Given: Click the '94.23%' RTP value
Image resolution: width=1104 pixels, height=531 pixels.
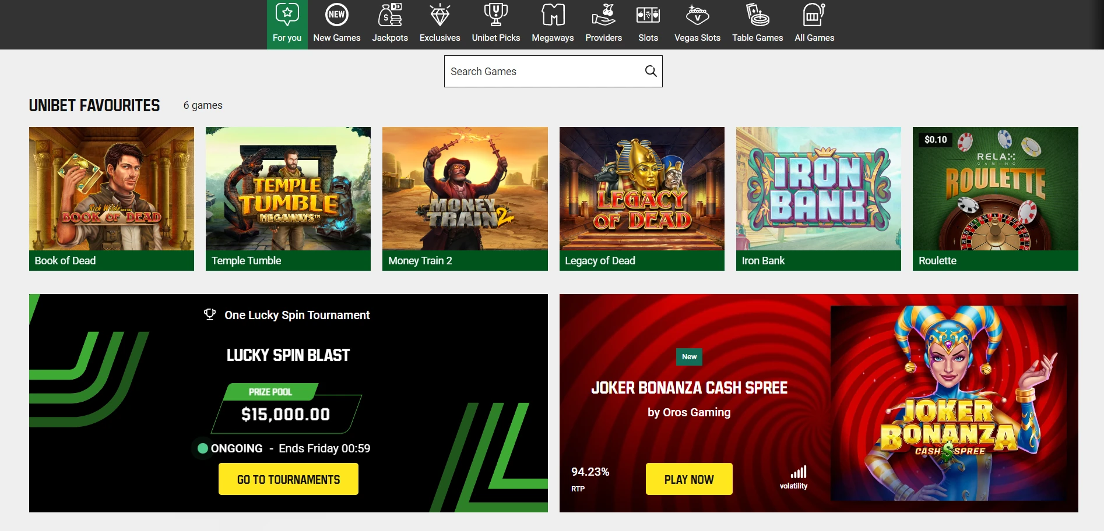Looking at the screenshot, I should tap(590, 472).
